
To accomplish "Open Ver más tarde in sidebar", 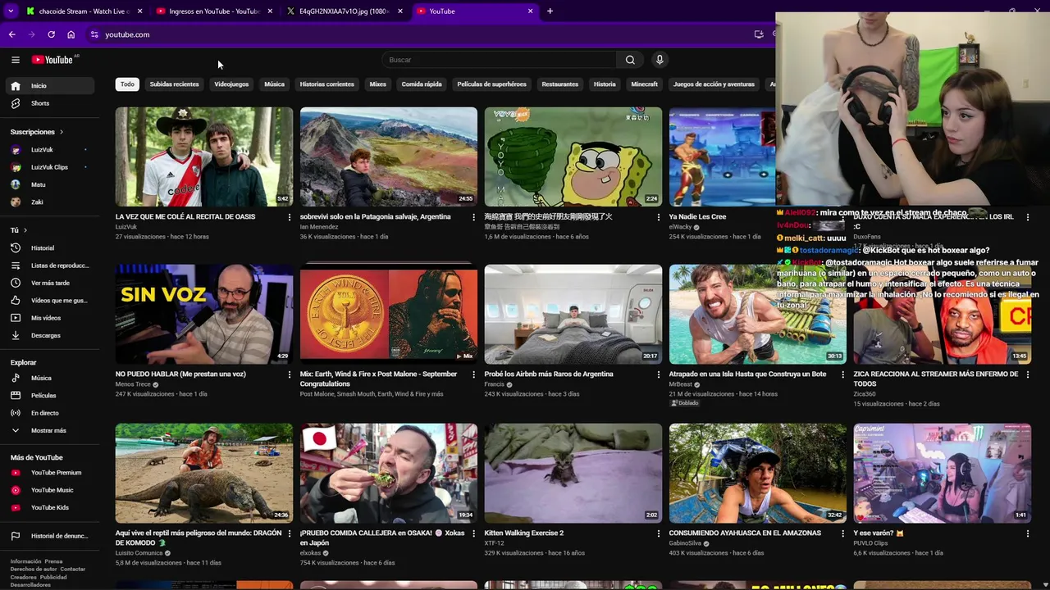I will click(x=51, y=283).
